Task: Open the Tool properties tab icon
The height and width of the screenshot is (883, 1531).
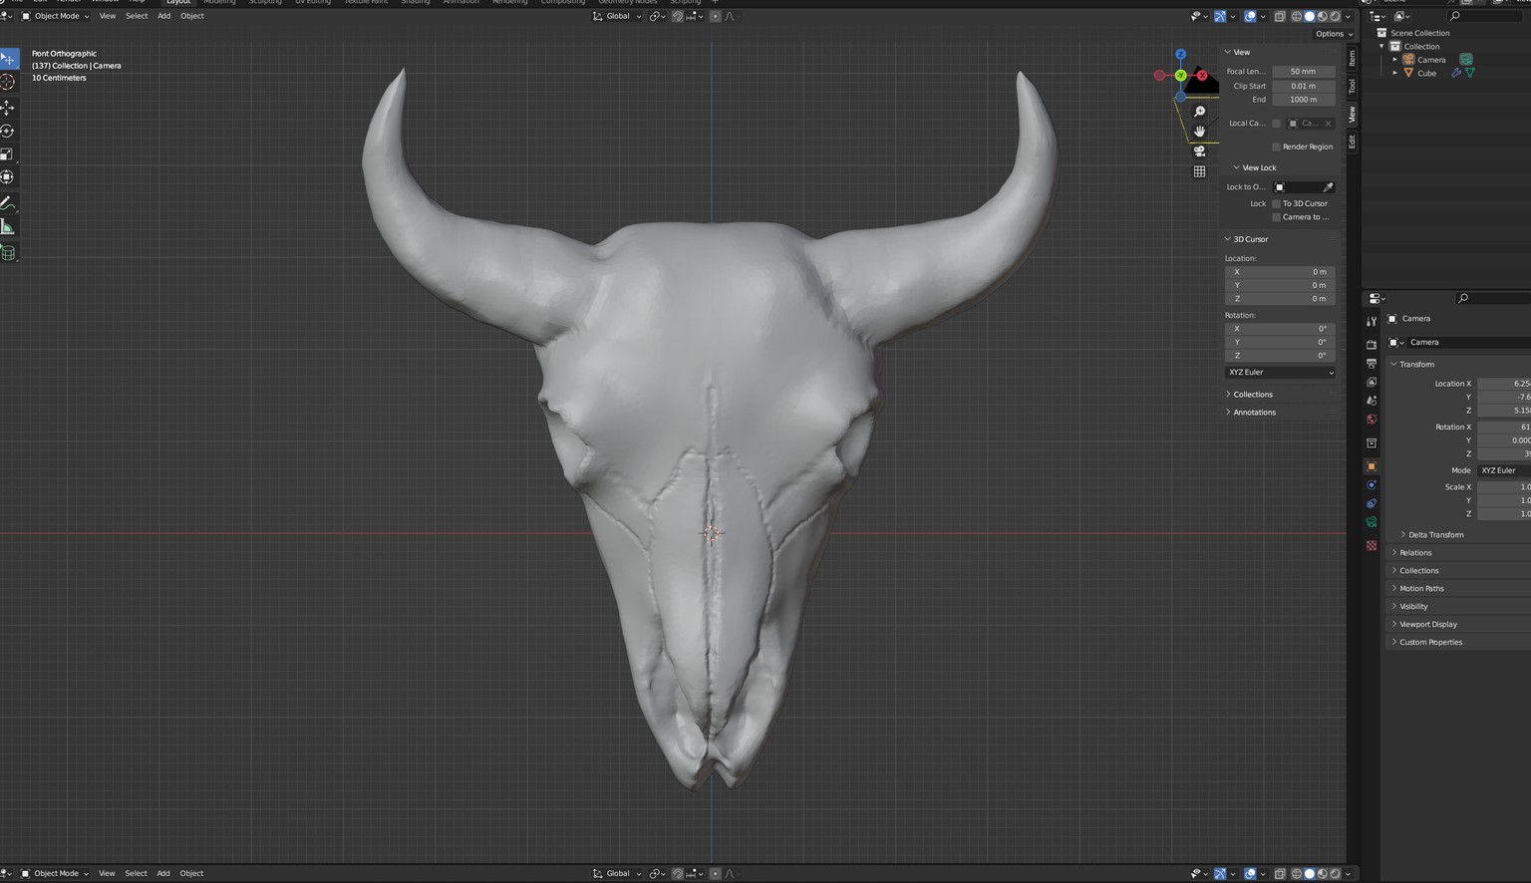Action: click(x=1372, y=321)
